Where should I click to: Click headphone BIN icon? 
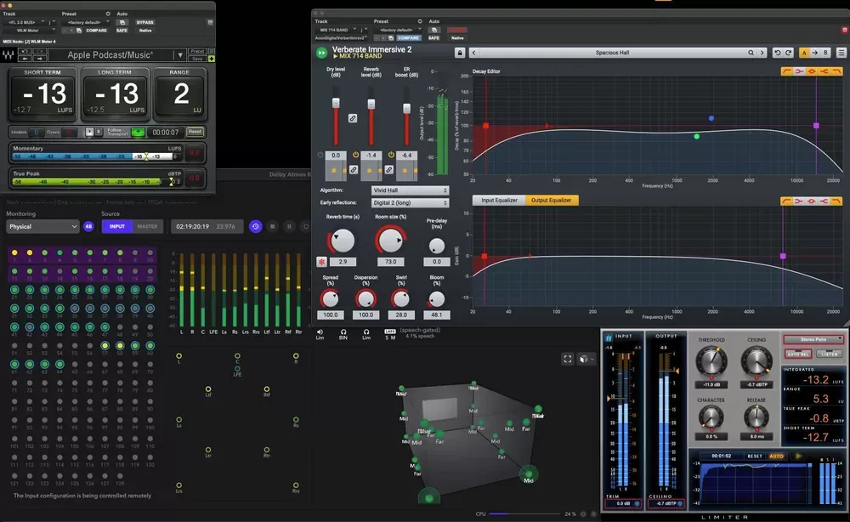point(343,334)
